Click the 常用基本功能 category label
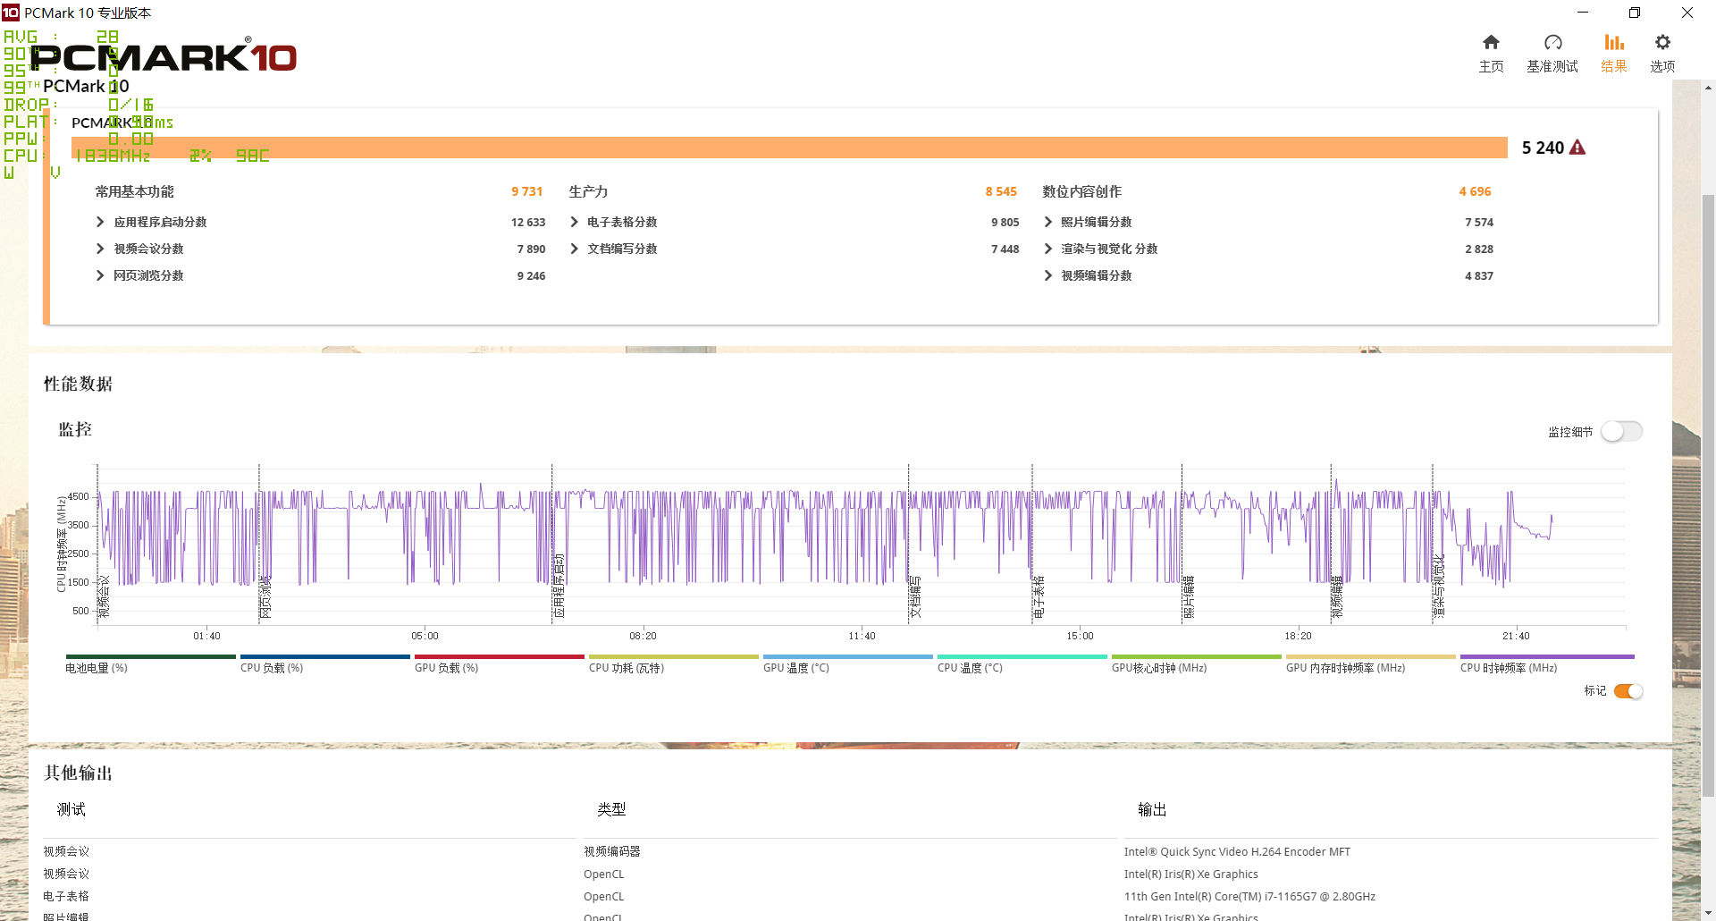This screenshot has height=921, width=1716. (x=135, y=191)
